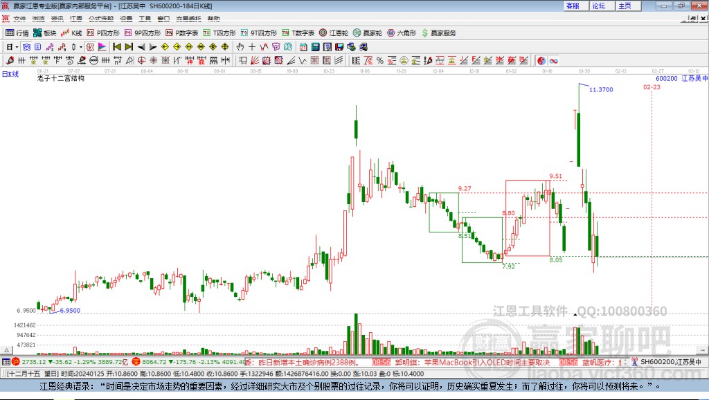Toggle the yin-yang icon
Screen dimensions: 709x400
pos(541,61)
